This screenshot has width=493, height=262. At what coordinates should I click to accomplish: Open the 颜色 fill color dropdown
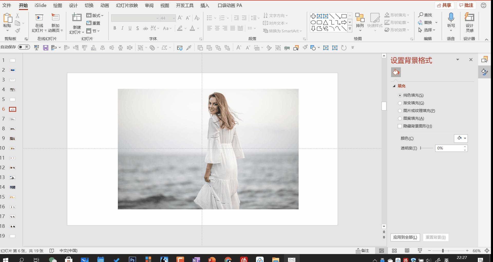pos(461,138)
